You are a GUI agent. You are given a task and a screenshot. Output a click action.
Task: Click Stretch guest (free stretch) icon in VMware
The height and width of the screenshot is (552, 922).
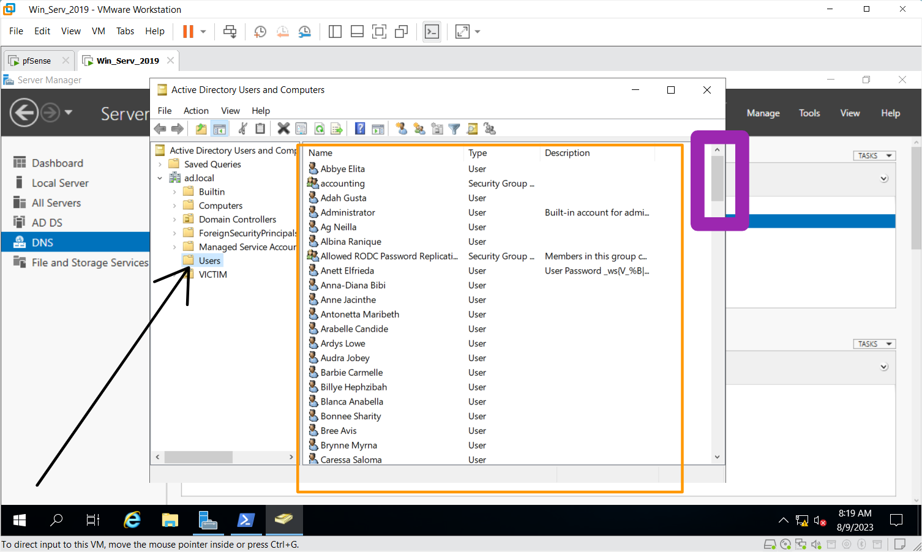pos(462,31)
